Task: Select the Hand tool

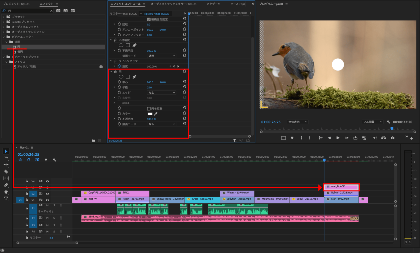Action: click(x=6, y=192)
